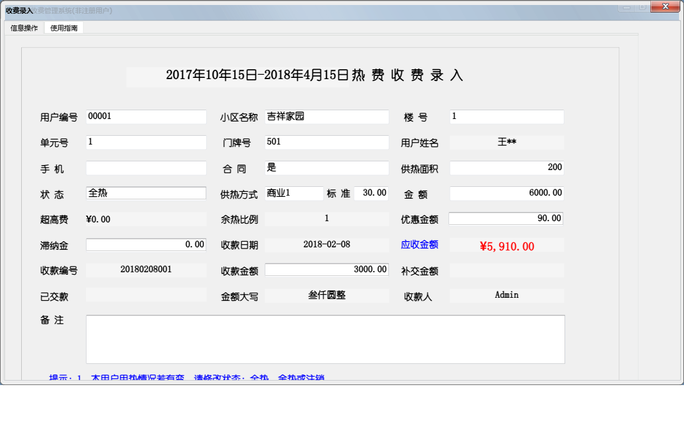Click the 楼号 input field
Viewport: 684px width, 428px height.
506,117
